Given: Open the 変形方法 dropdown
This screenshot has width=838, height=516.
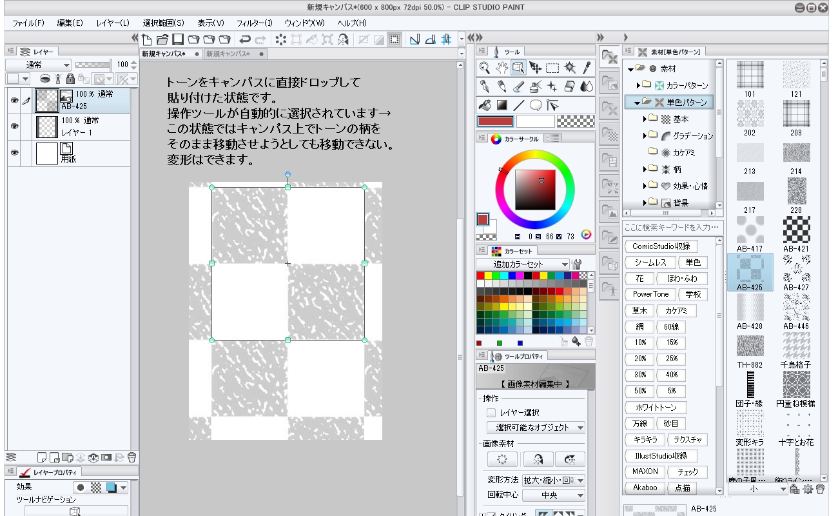Looking at the screenshot, I should pos(554,480).
